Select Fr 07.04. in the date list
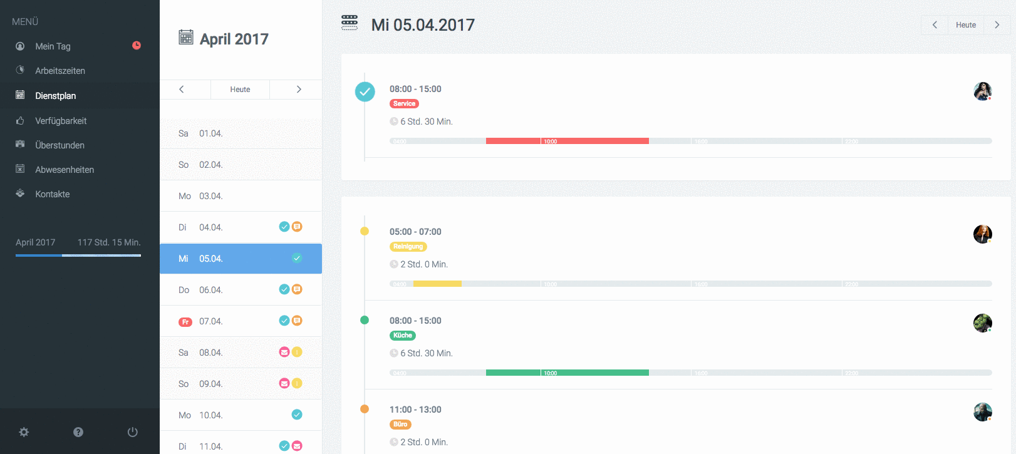1016x454 pixels. click(x=241, y=321)
